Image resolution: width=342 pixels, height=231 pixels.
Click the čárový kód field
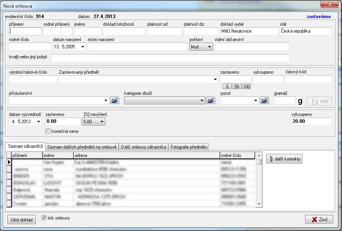pyautogui.click(x=309, y=79)
